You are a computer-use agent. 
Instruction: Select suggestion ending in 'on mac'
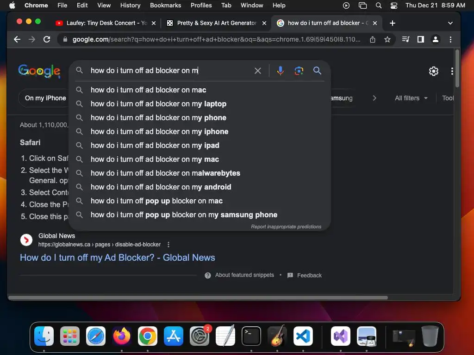tap(200, 90)
